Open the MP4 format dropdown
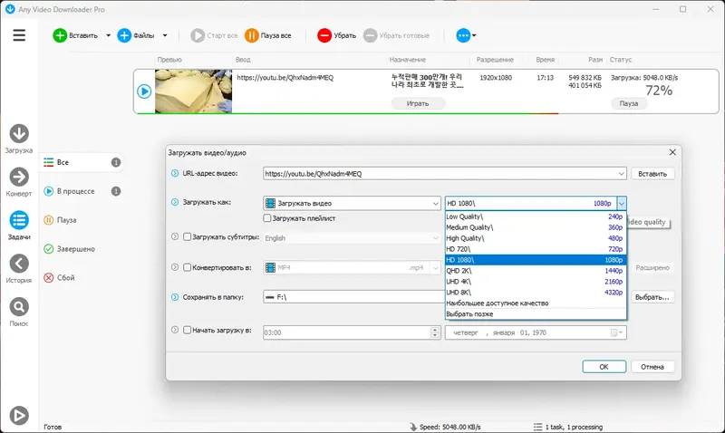 pos(352,267)
